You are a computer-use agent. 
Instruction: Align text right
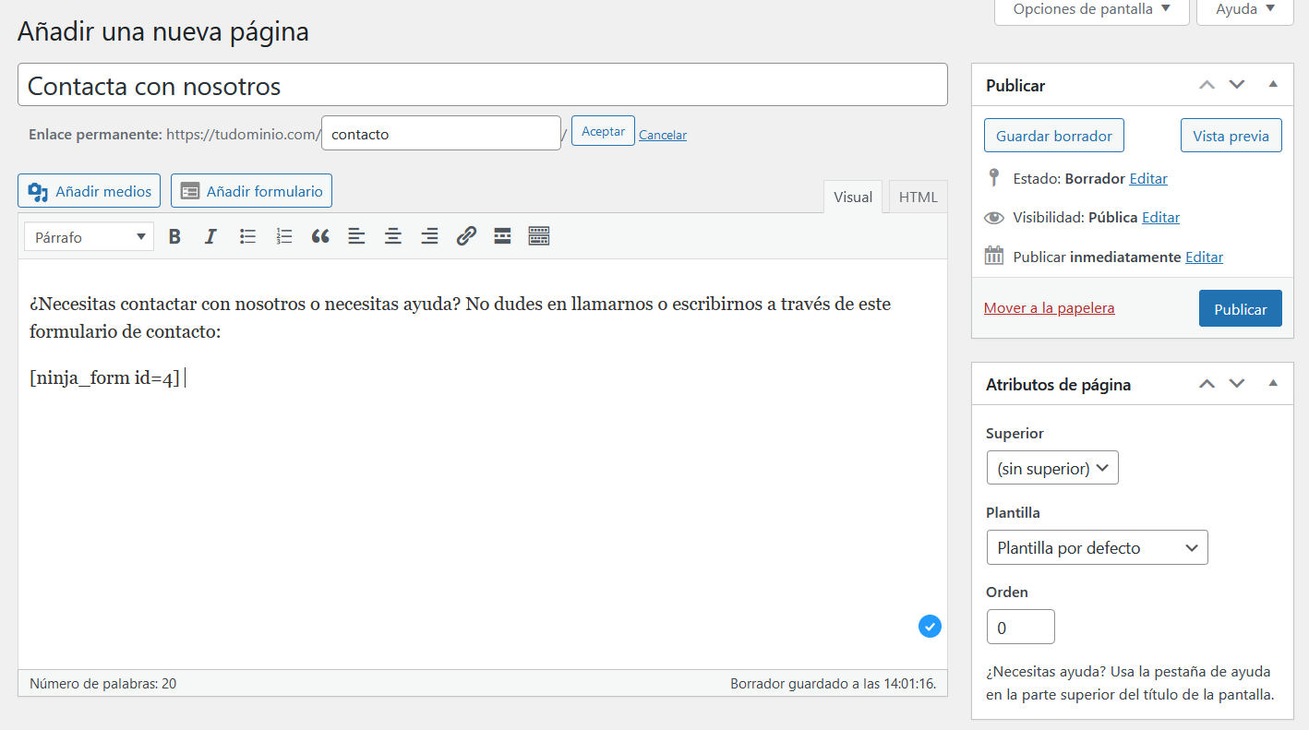click(429, 236)
